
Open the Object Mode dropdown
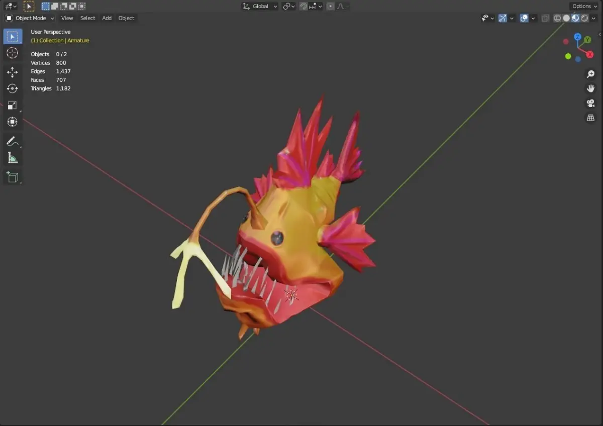click(x=30, y=18)
